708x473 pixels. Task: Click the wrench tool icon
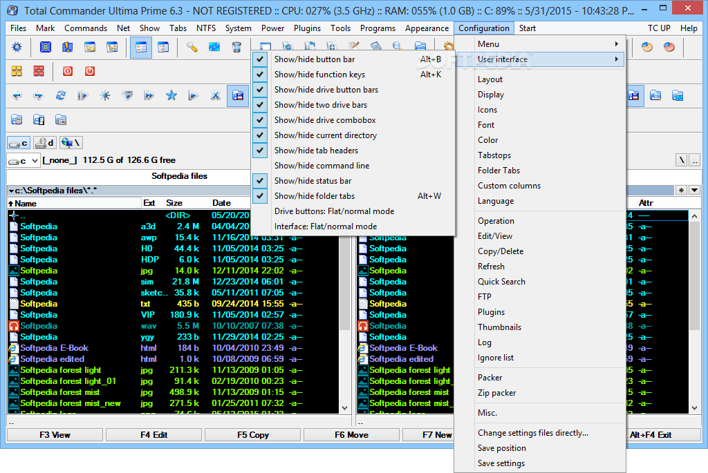click(192, 47)
